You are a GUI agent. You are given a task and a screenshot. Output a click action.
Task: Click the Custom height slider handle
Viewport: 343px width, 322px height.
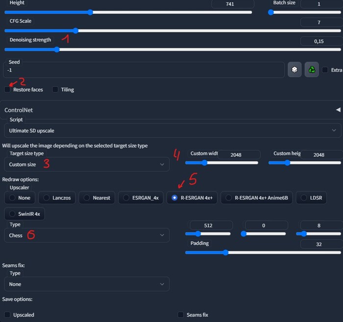(x=288, y=163)
